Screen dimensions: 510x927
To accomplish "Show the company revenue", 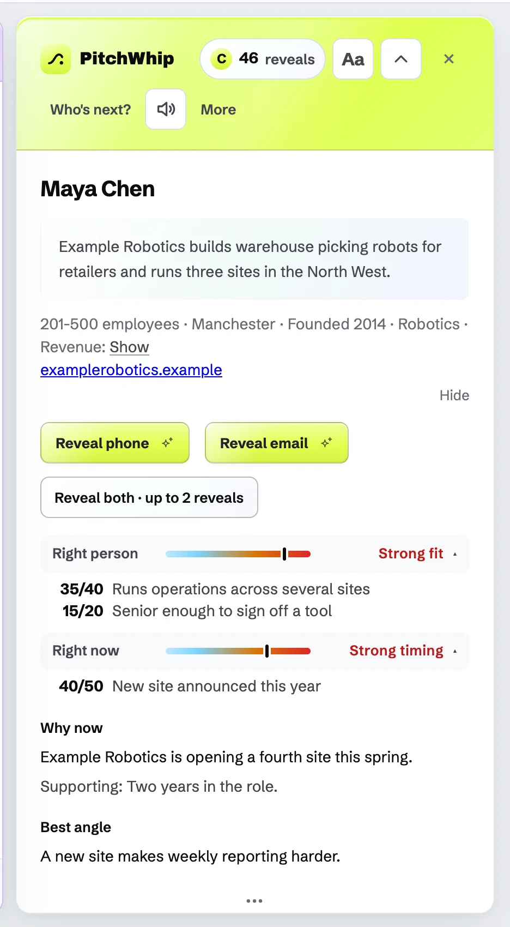I will coord(129,347).
